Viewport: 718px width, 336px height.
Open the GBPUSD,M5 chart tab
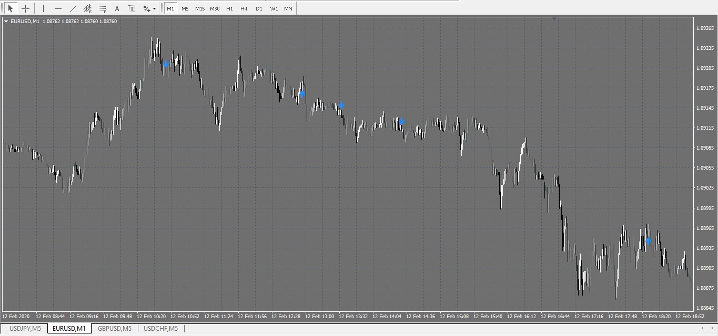[115, 329]
